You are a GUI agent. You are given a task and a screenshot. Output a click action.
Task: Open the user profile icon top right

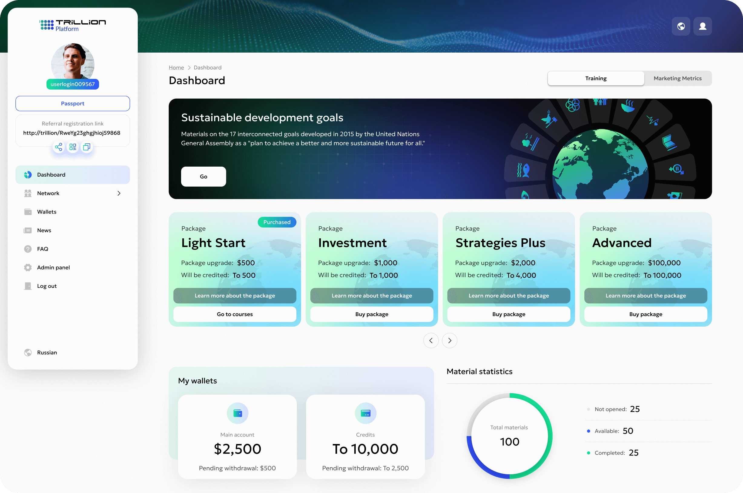pos(702,26)
